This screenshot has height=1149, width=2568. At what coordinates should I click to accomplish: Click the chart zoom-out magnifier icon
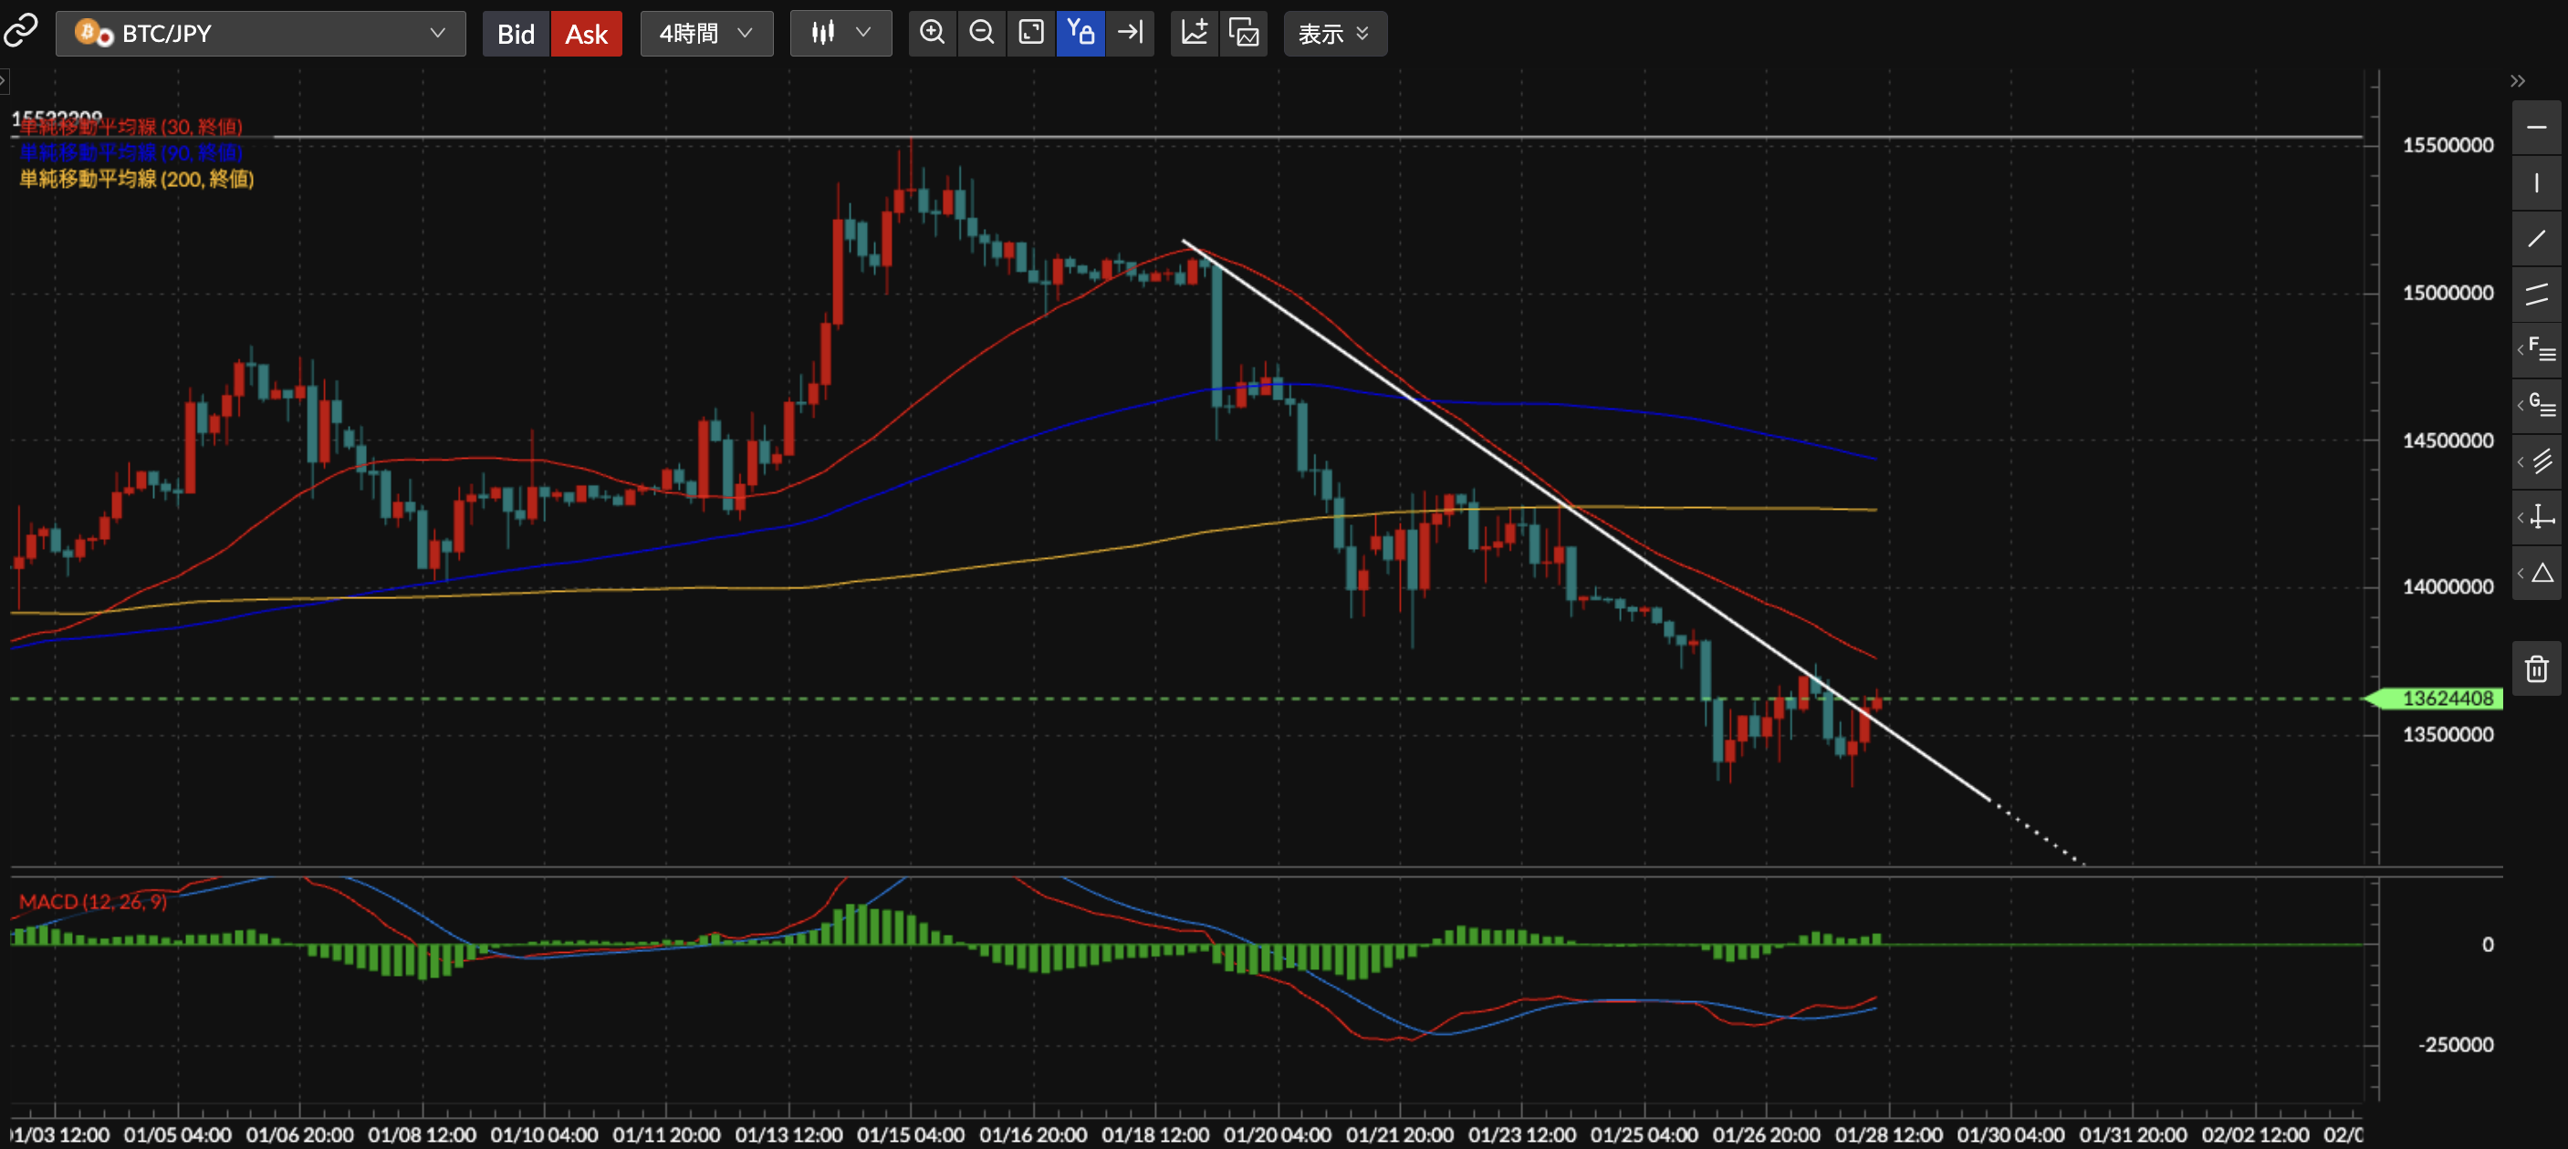(x=982, y=33)
